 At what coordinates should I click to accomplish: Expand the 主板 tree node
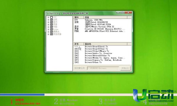click(x=48, y=20)
